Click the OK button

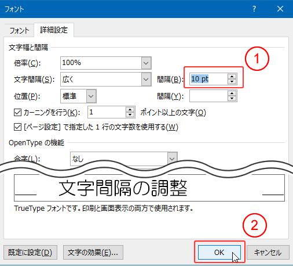coord(219,252)
